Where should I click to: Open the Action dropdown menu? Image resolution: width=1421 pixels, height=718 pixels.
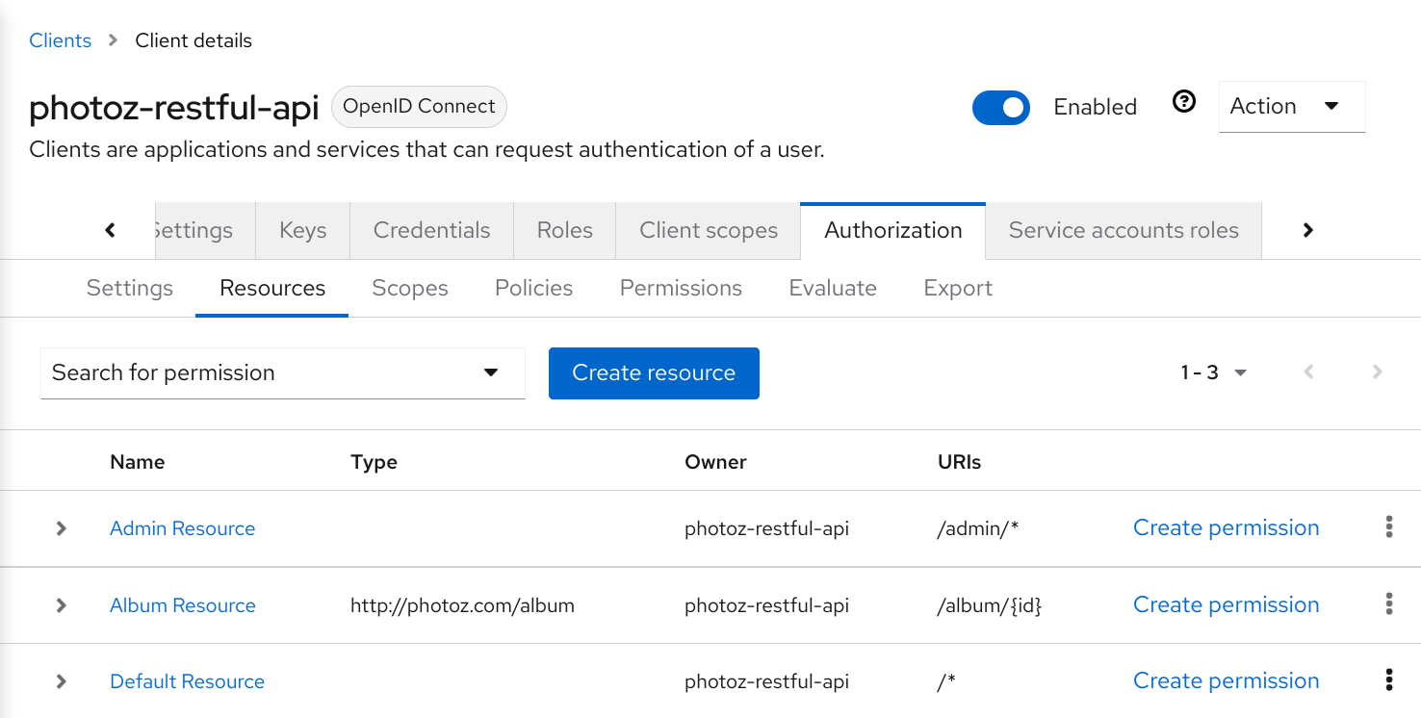pyautogui.click(x=1291, y=107)
